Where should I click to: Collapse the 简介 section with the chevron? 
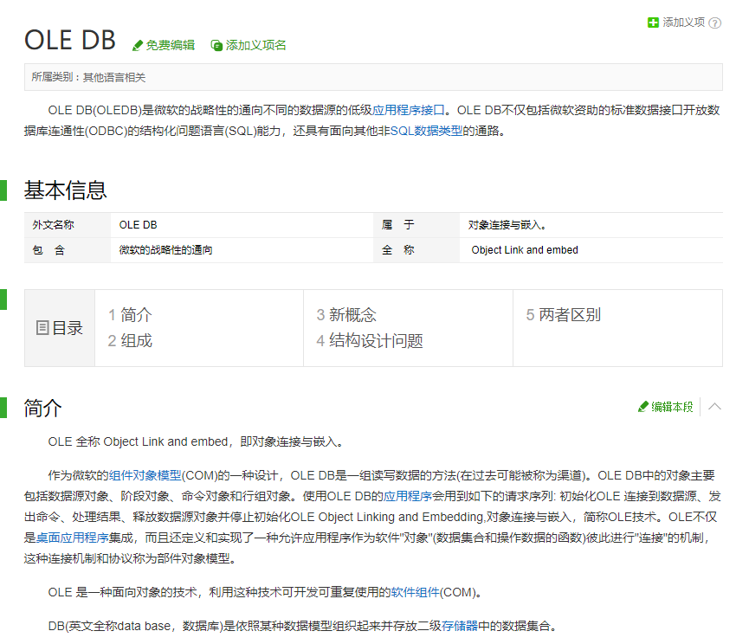pos(714,407)
